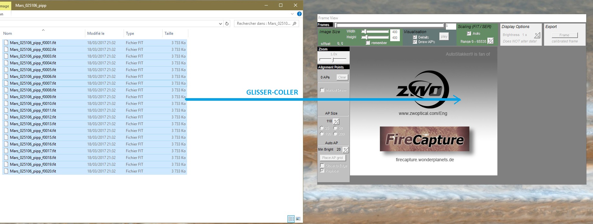Expand the Explorer ribbon chevron
Viewport: 593px width, 224px height.
click(292, 14)
